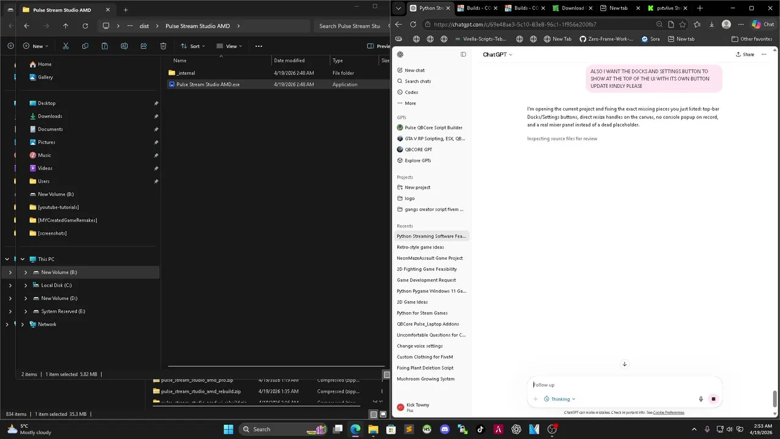Go up one folder level in Explorer
780x439 pixels.
pos(66,26)
